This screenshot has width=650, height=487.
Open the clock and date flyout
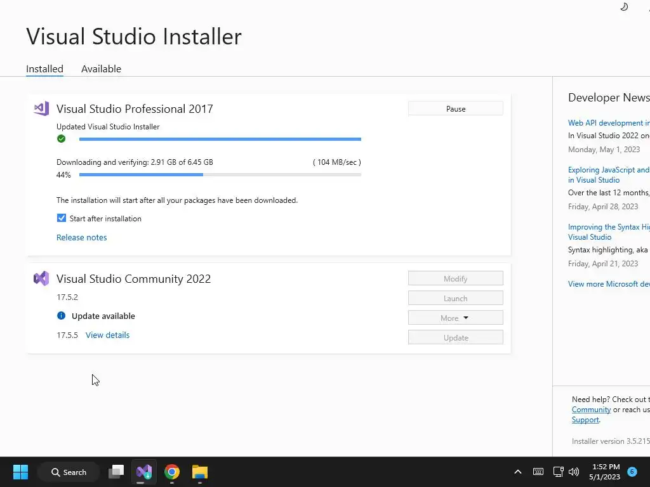pyautogui.click(x=604, y=472)
